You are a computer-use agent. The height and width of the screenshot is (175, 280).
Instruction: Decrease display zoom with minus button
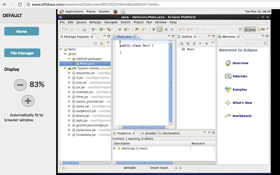pyautogui.click(x=21, y=85)
